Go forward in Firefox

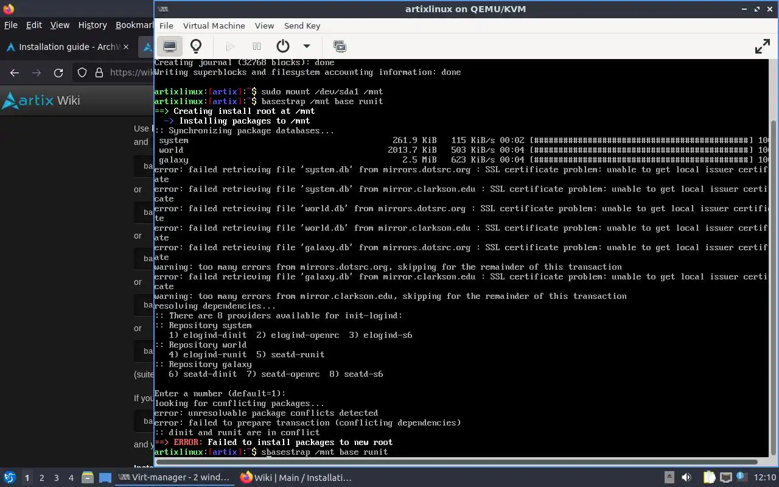(x=37, y=72)
